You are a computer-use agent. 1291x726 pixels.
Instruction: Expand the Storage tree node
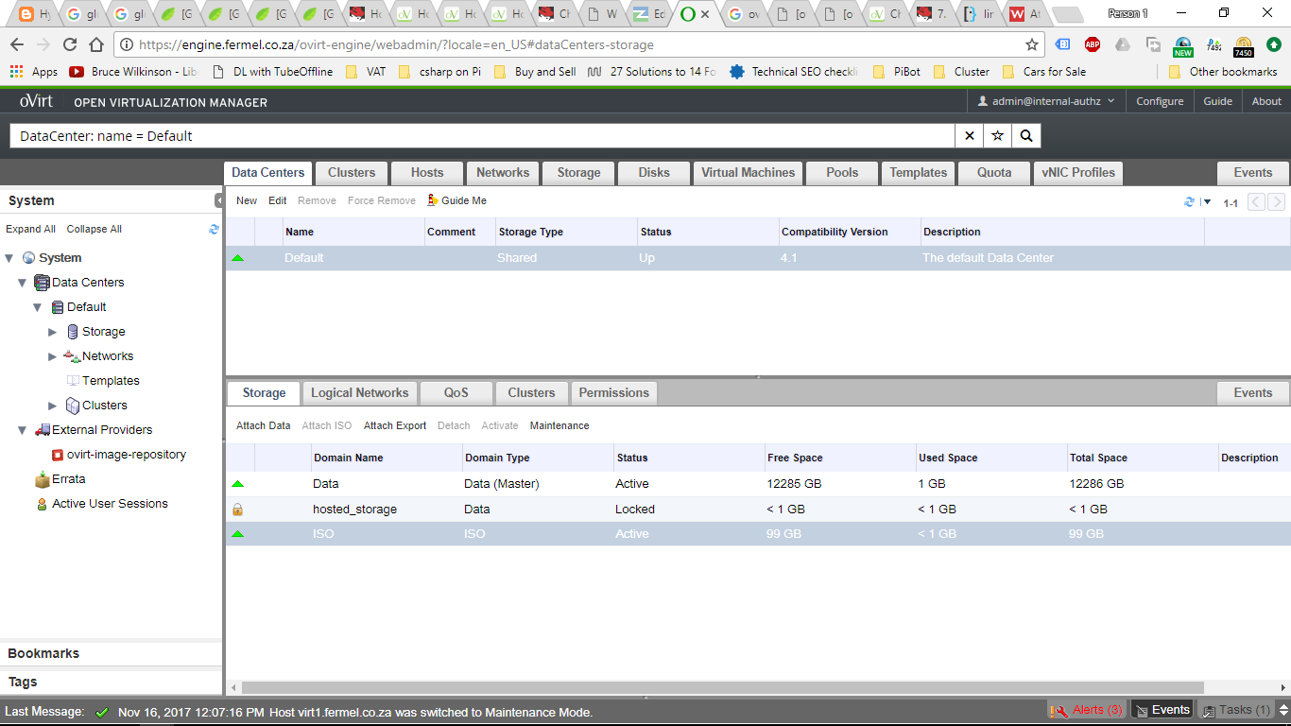coord(53,332)
